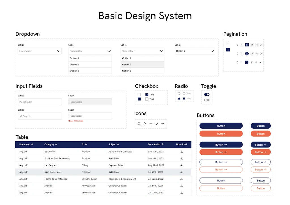Click the filled navy Button with arrow
The height and width of the screenshot is (205, 290).
tap(221, 144)
